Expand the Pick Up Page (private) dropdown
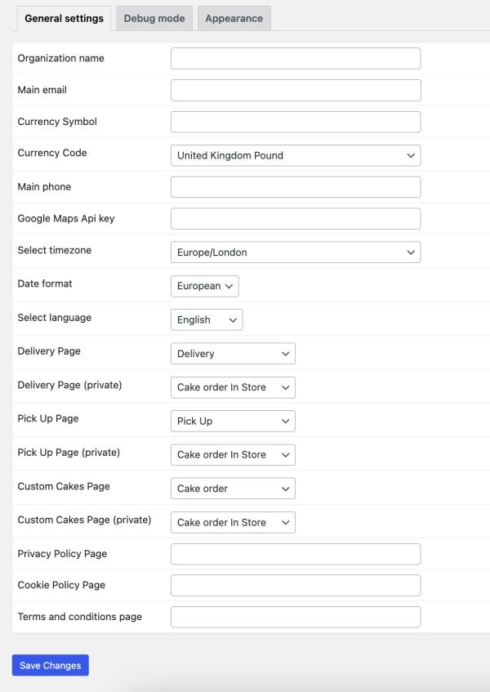The width and height of the screenshot is (490, 692). pyautogui.click(x=232, y=455)
